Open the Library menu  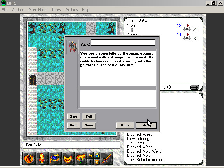tap(55, 10)
